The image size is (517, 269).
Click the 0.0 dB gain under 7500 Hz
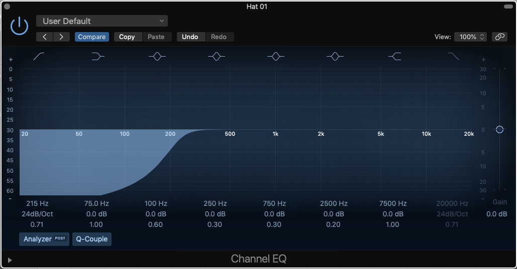pyautogui.click(x=393, y=214)
